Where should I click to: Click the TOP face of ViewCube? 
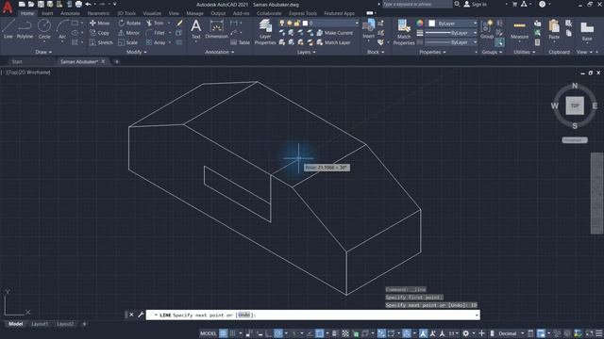[575, 105]
